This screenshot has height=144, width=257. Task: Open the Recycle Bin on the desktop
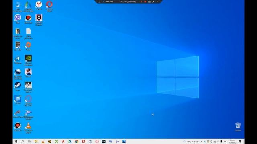pos(238,127)
